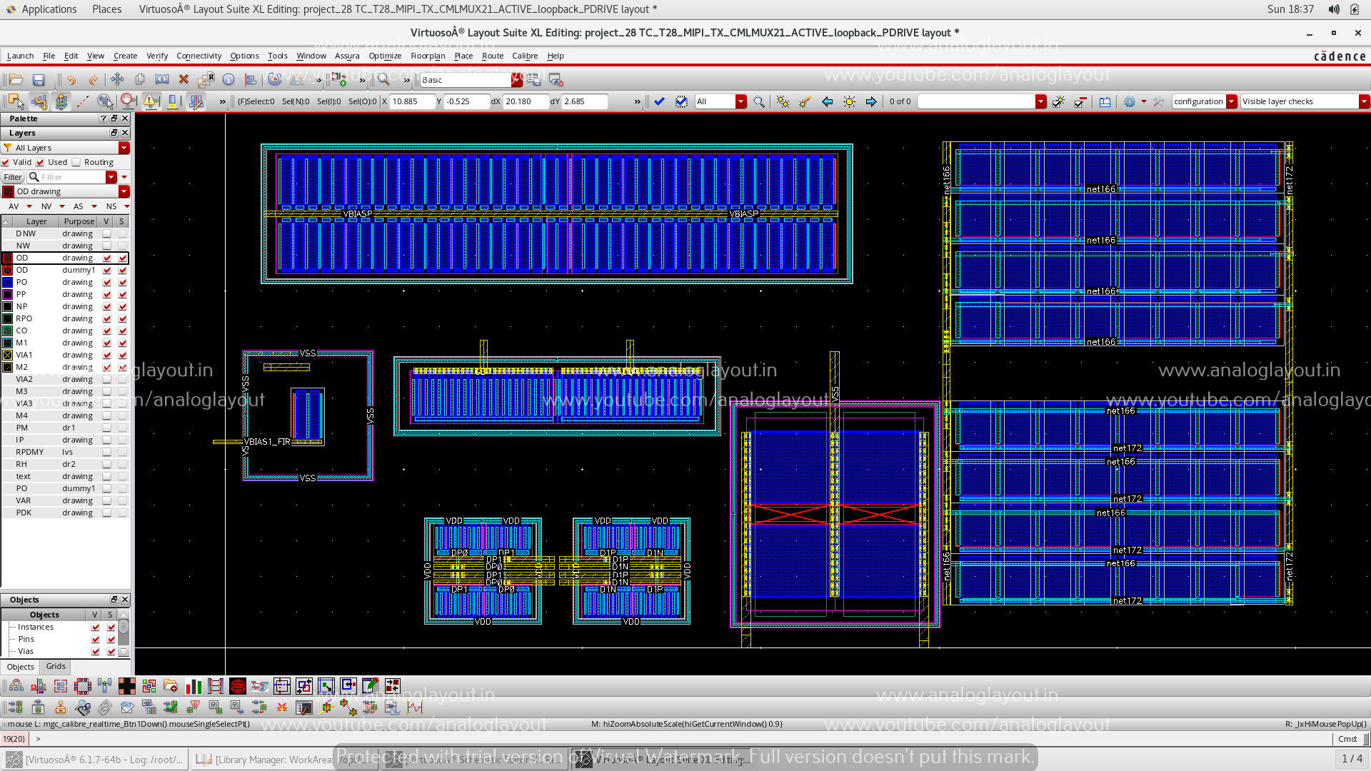Click the Redo arrow icon
The width and height of the screenshot is (1371, 771).
[93, 80]
